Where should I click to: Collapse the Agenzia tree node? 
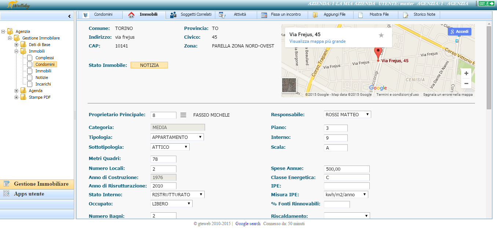3,31
